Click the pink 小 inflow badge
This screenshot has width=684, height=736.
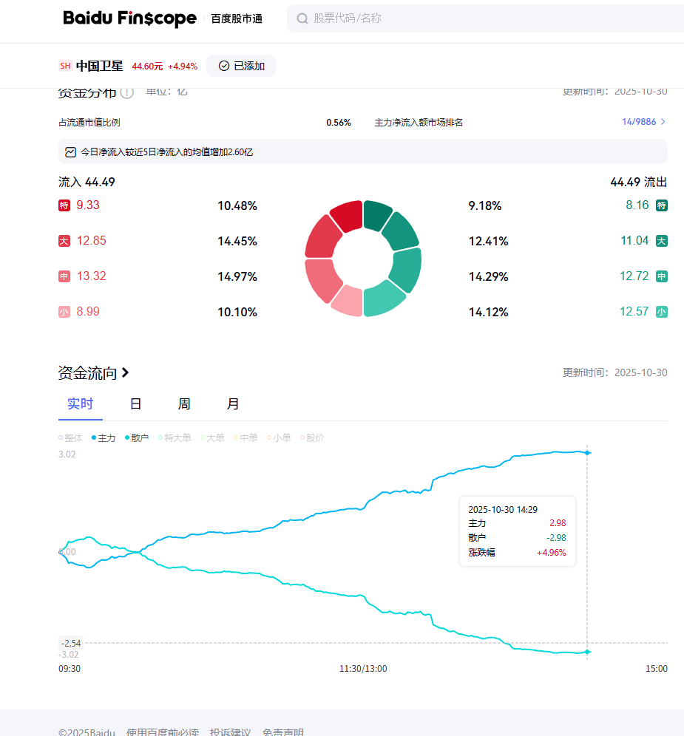64,312
